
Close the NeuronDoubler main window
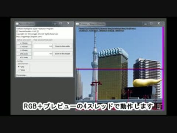[x=68, y=23]
